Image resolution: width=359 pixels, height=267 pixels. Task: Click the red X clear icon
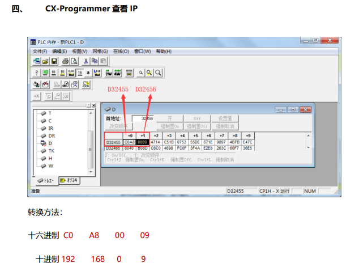tap(45, 84)
